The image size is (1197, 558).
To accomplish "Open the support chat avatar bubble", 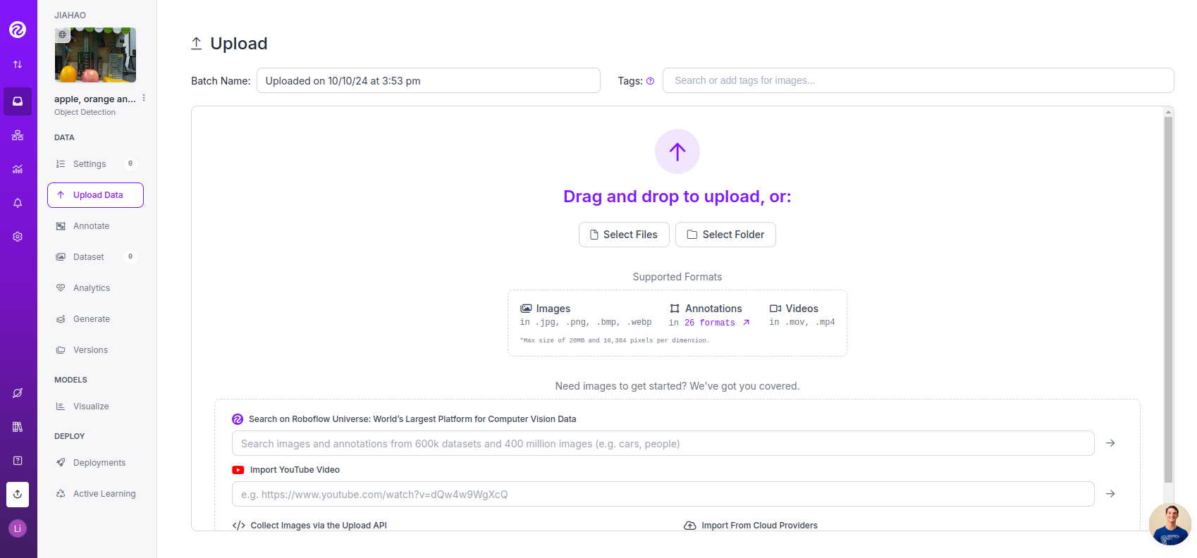I will pos(1170,524).
